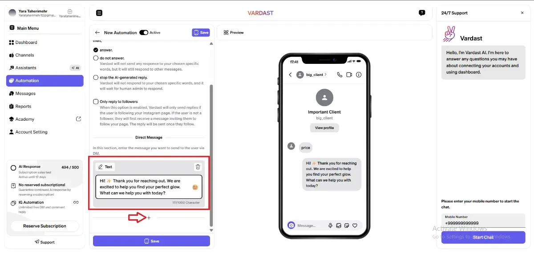Click the automation panel vertical scrollbar

[211, 155]
